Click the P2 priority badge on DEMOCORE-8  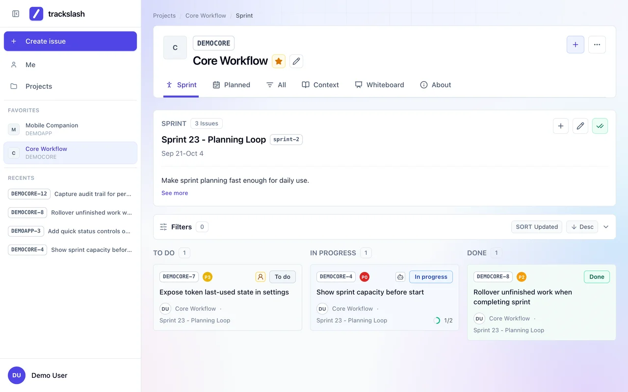pos(522,277)
